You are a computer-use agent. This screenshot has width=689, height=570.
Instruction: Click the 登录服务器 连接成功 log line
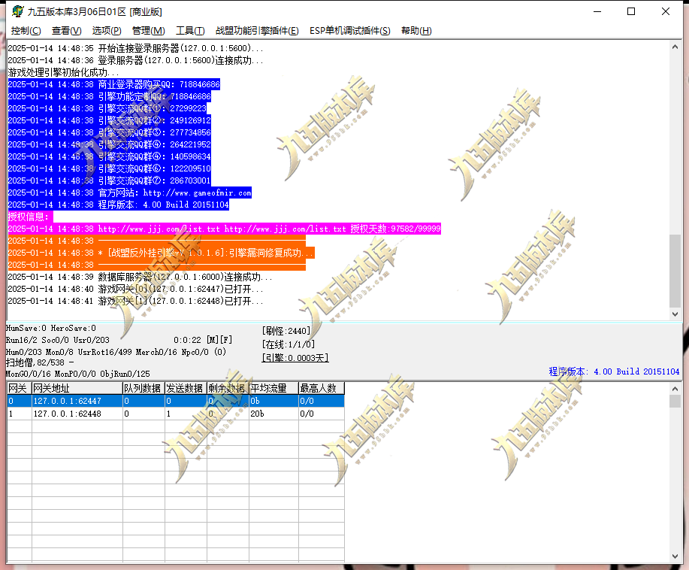coord(135,60)
